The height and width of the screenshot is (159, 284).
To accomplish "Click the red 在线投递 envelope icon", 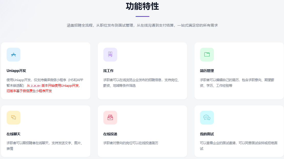I will pyautogui.click(x=110, y=117).
